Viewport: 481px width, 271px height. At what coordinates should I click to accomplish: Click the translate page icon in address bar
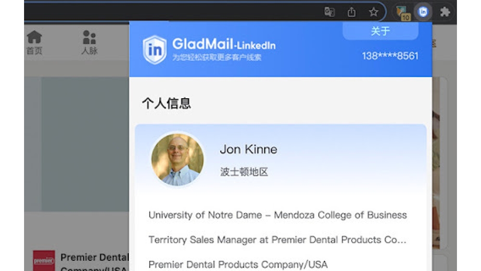click(x=329, y=12)
